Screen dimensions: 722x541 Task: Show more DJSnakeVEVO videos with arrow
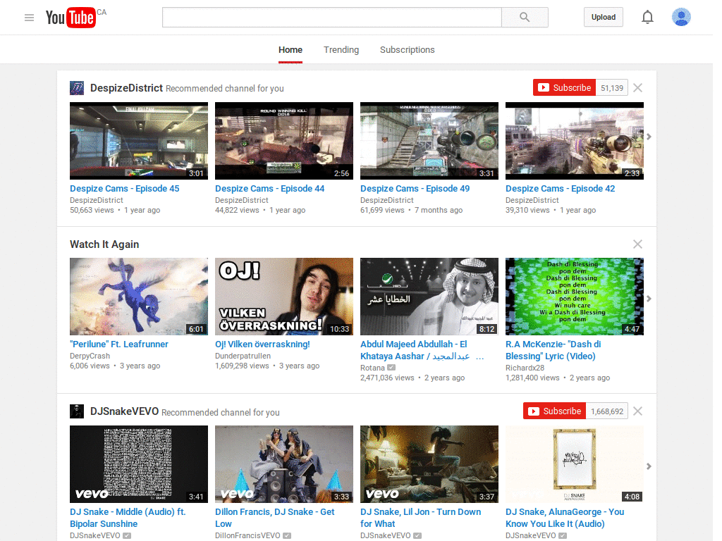coord(649,466)
